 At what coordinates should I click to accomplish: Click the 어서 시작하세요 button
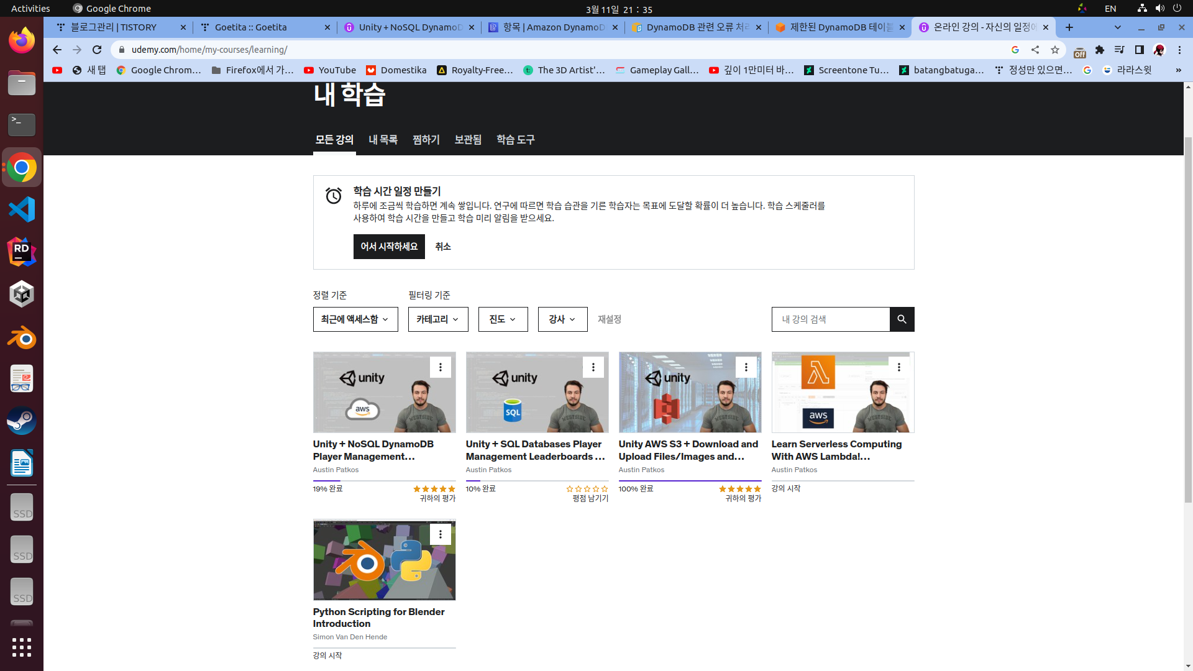389,247
